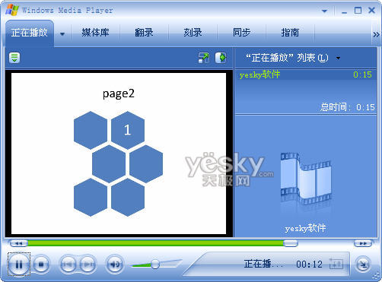The image size is (382, 282).
Task: Close the Windows Media Player window
Action: point(371,11)
